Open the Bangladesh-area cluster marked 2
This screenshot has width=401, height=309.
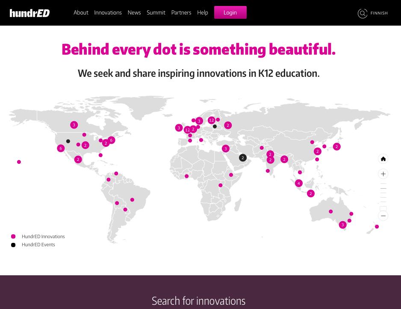tap(284, 159)
